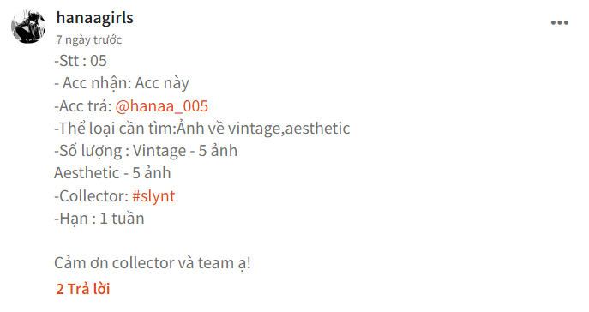Click the "Cảm ơn collector và team ạ!" text

152,263
